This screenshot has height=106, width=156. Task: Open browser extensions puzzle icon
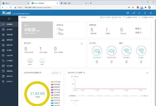point(146,7)
